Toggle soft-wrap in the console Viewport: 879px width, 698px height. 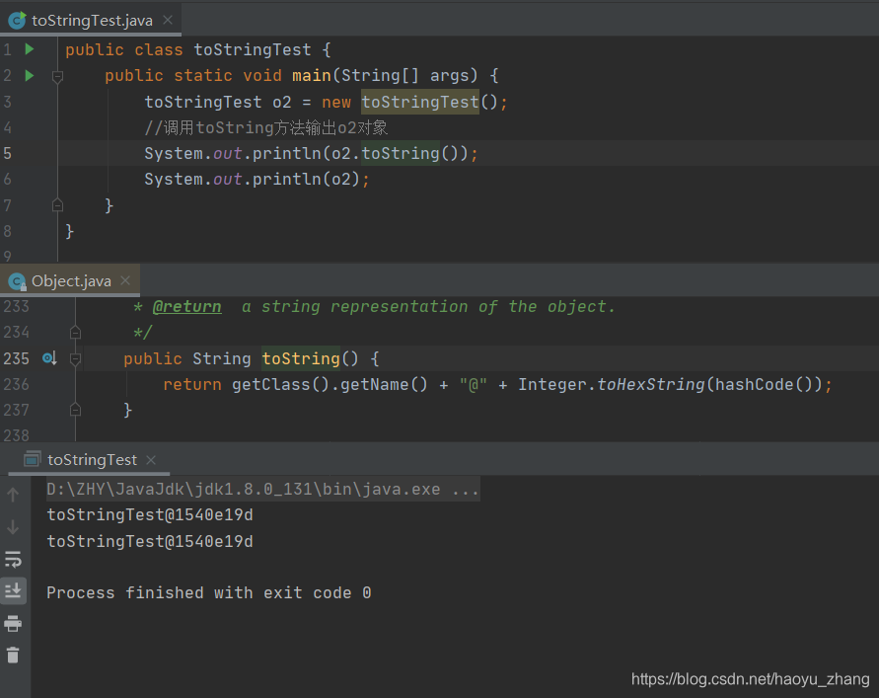[13, 559]
